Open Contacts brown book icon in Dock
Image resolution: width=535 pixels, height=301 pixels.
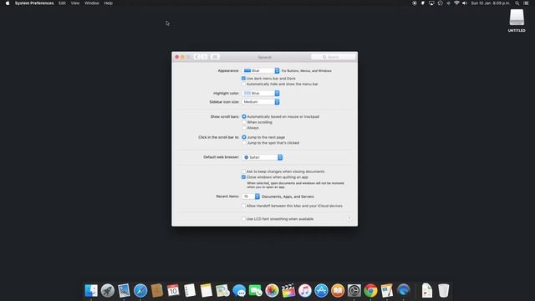coord(156,291)
